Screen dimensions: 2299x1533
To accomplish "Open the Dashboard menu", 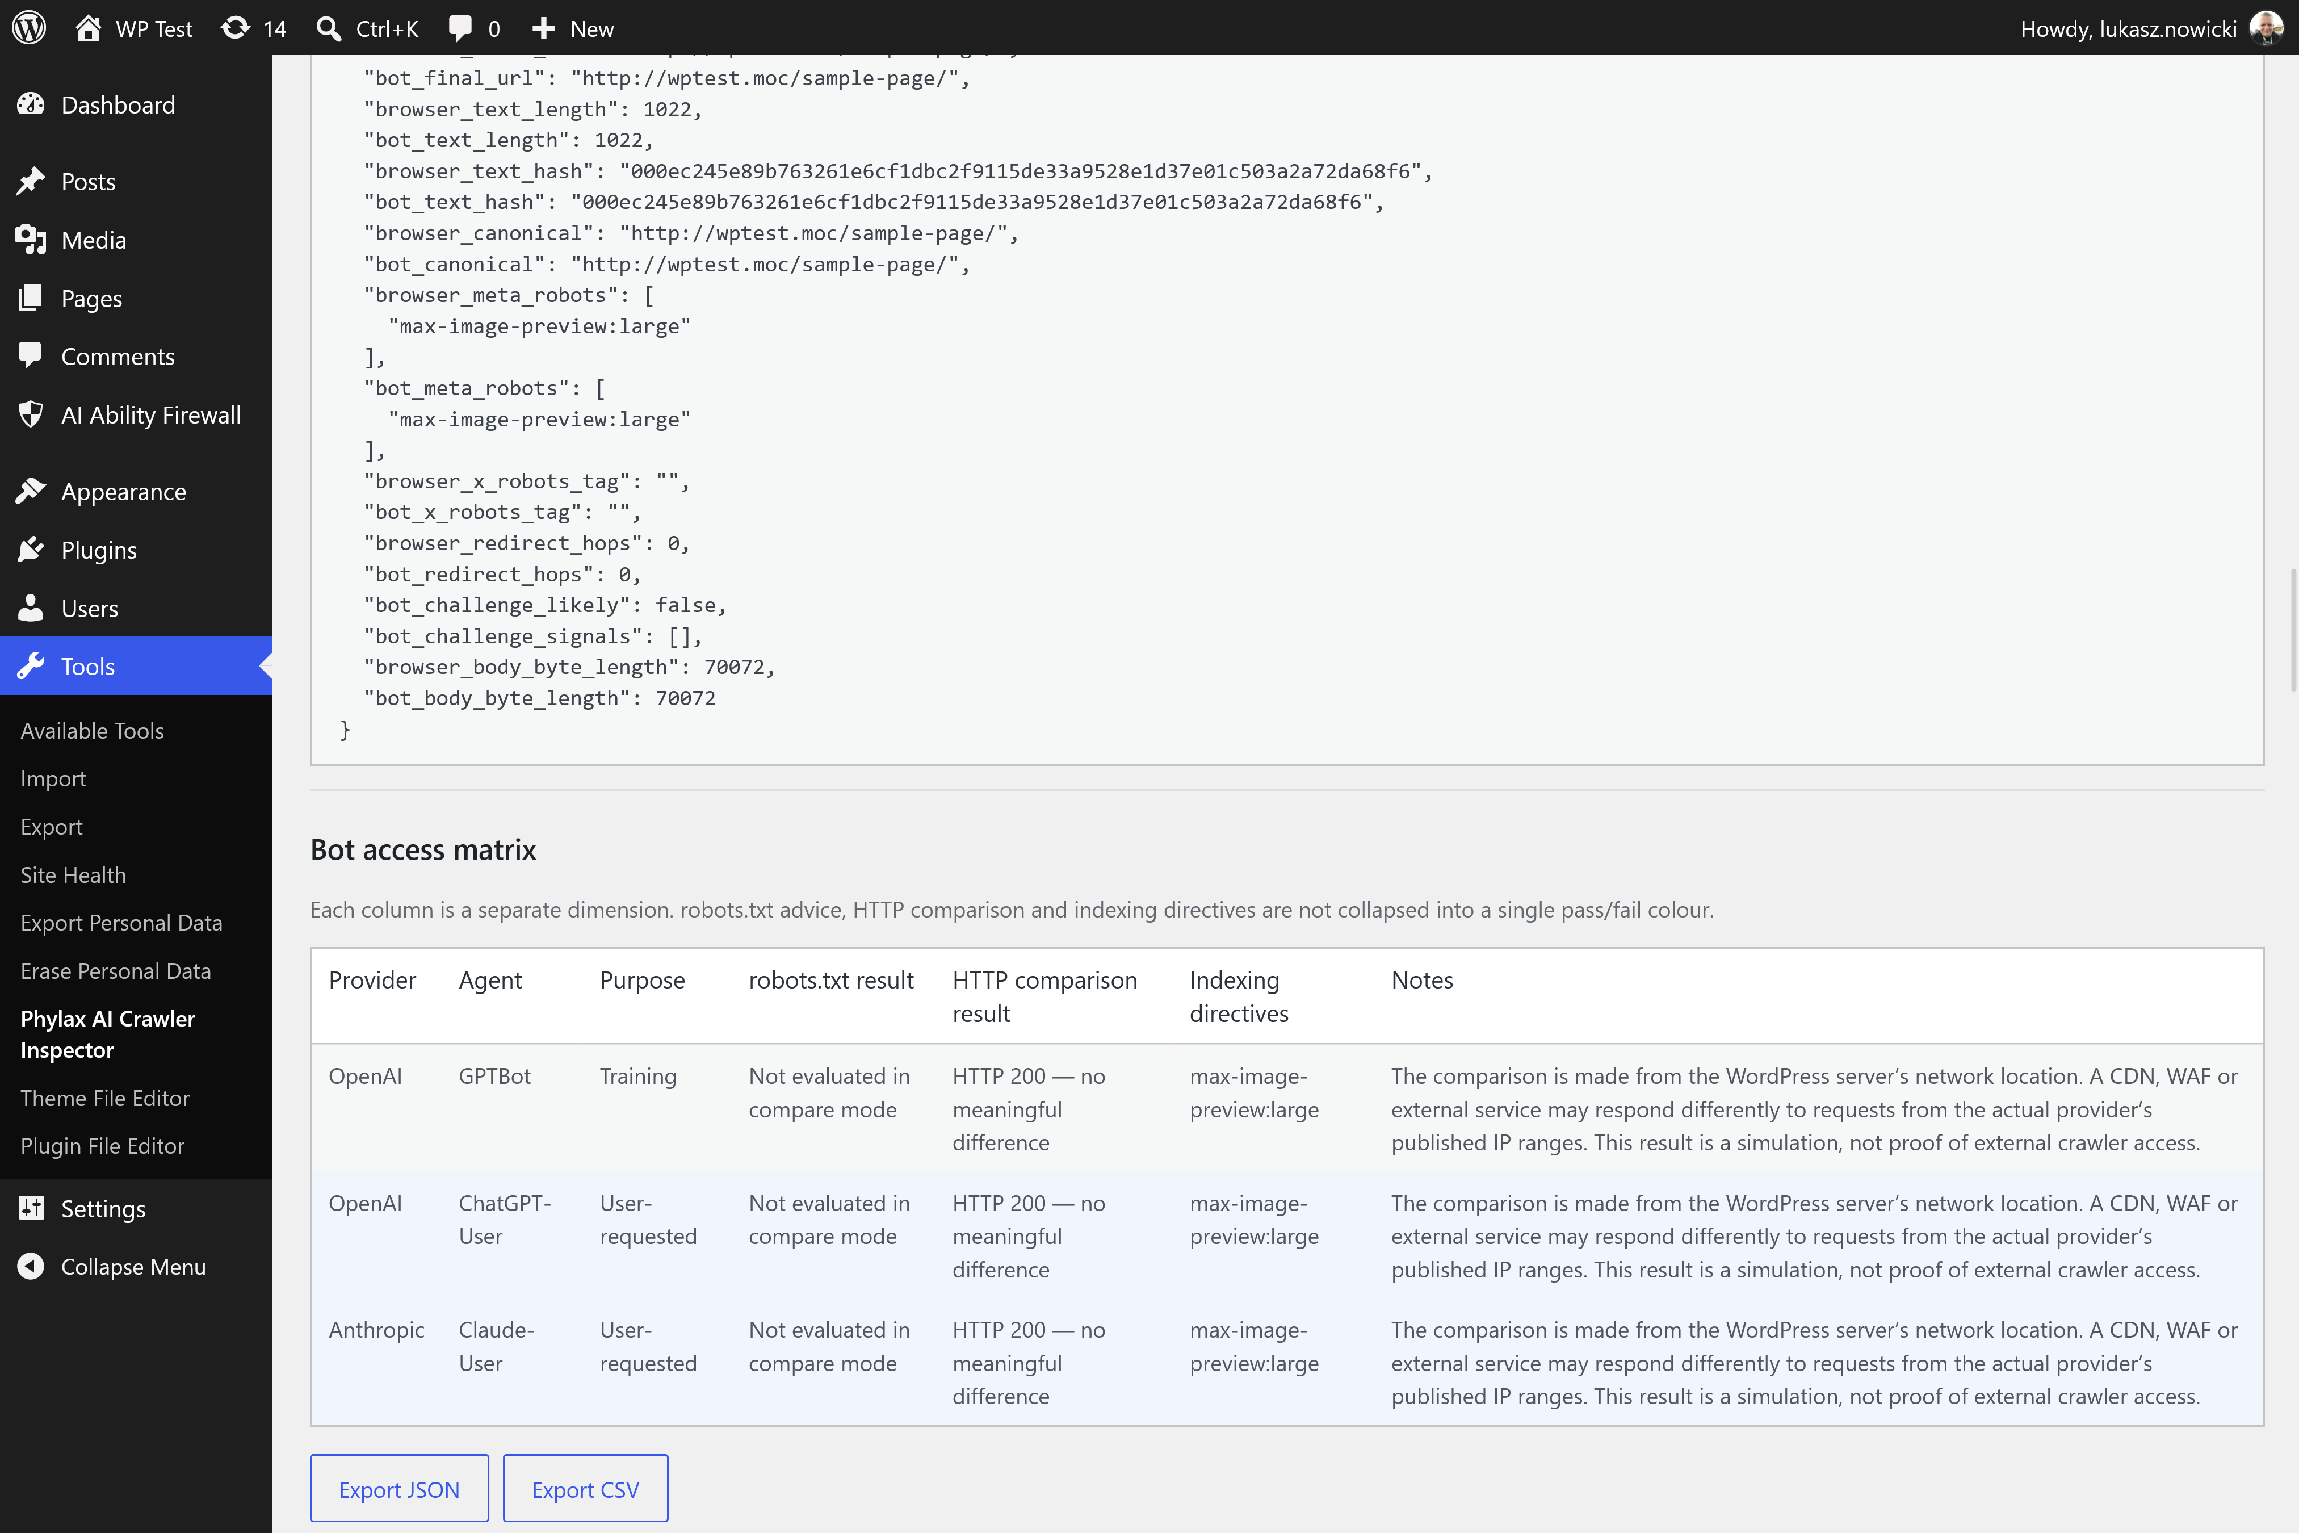I will click(x=136, y=104).
